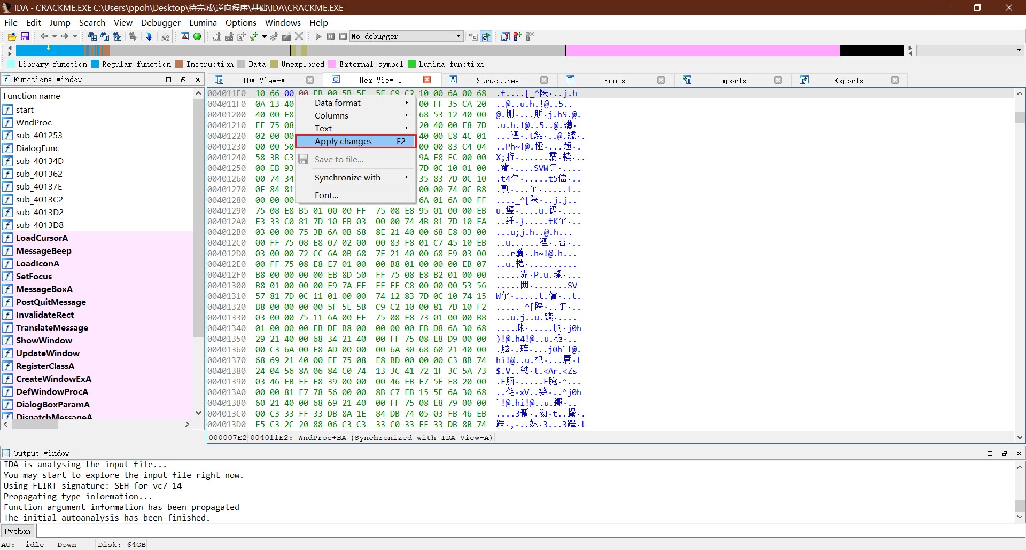Click the Exports tab icon

[x=804, y=80]
